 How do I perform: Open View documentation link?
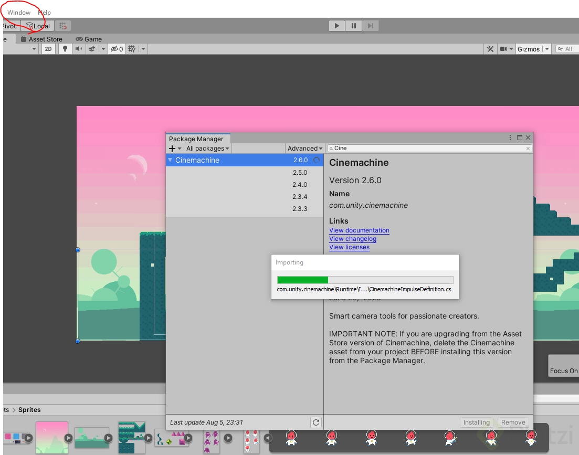point(359,230)
